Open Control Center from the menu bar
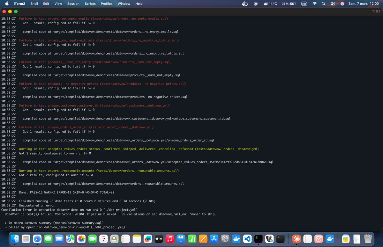This screenshot has height=247, width=383. click(333, 4)
